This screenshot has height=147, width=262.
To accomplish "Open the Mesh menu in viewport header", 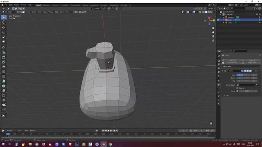I will coord(45,12).
